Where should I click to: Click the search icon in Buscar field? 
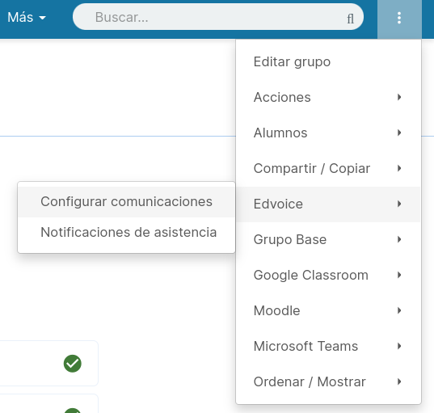(351, 19)
